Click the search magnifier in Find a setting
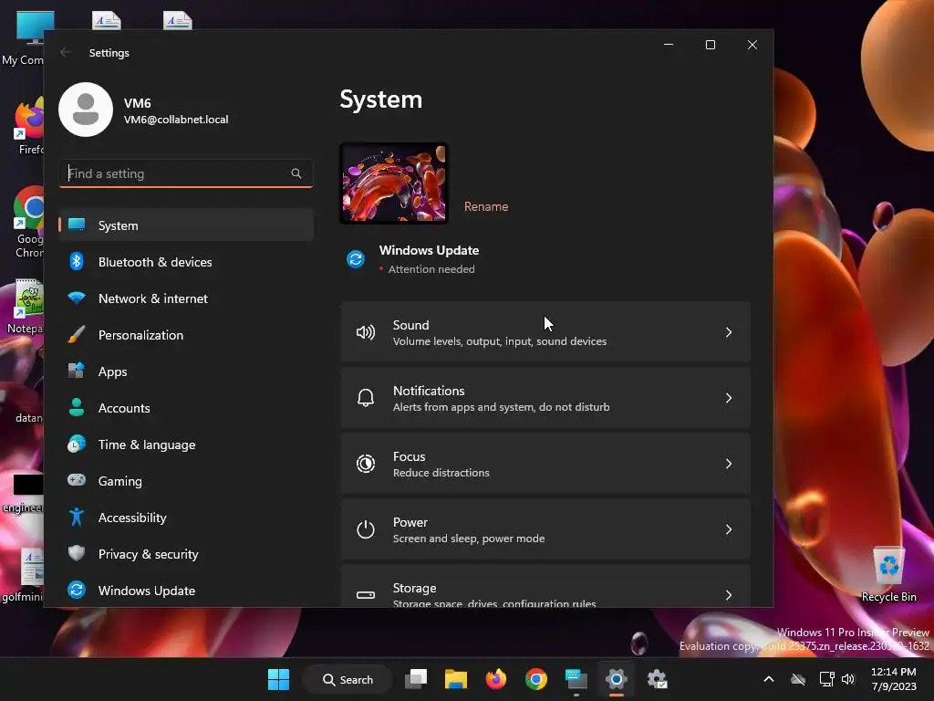 [296, 173]
